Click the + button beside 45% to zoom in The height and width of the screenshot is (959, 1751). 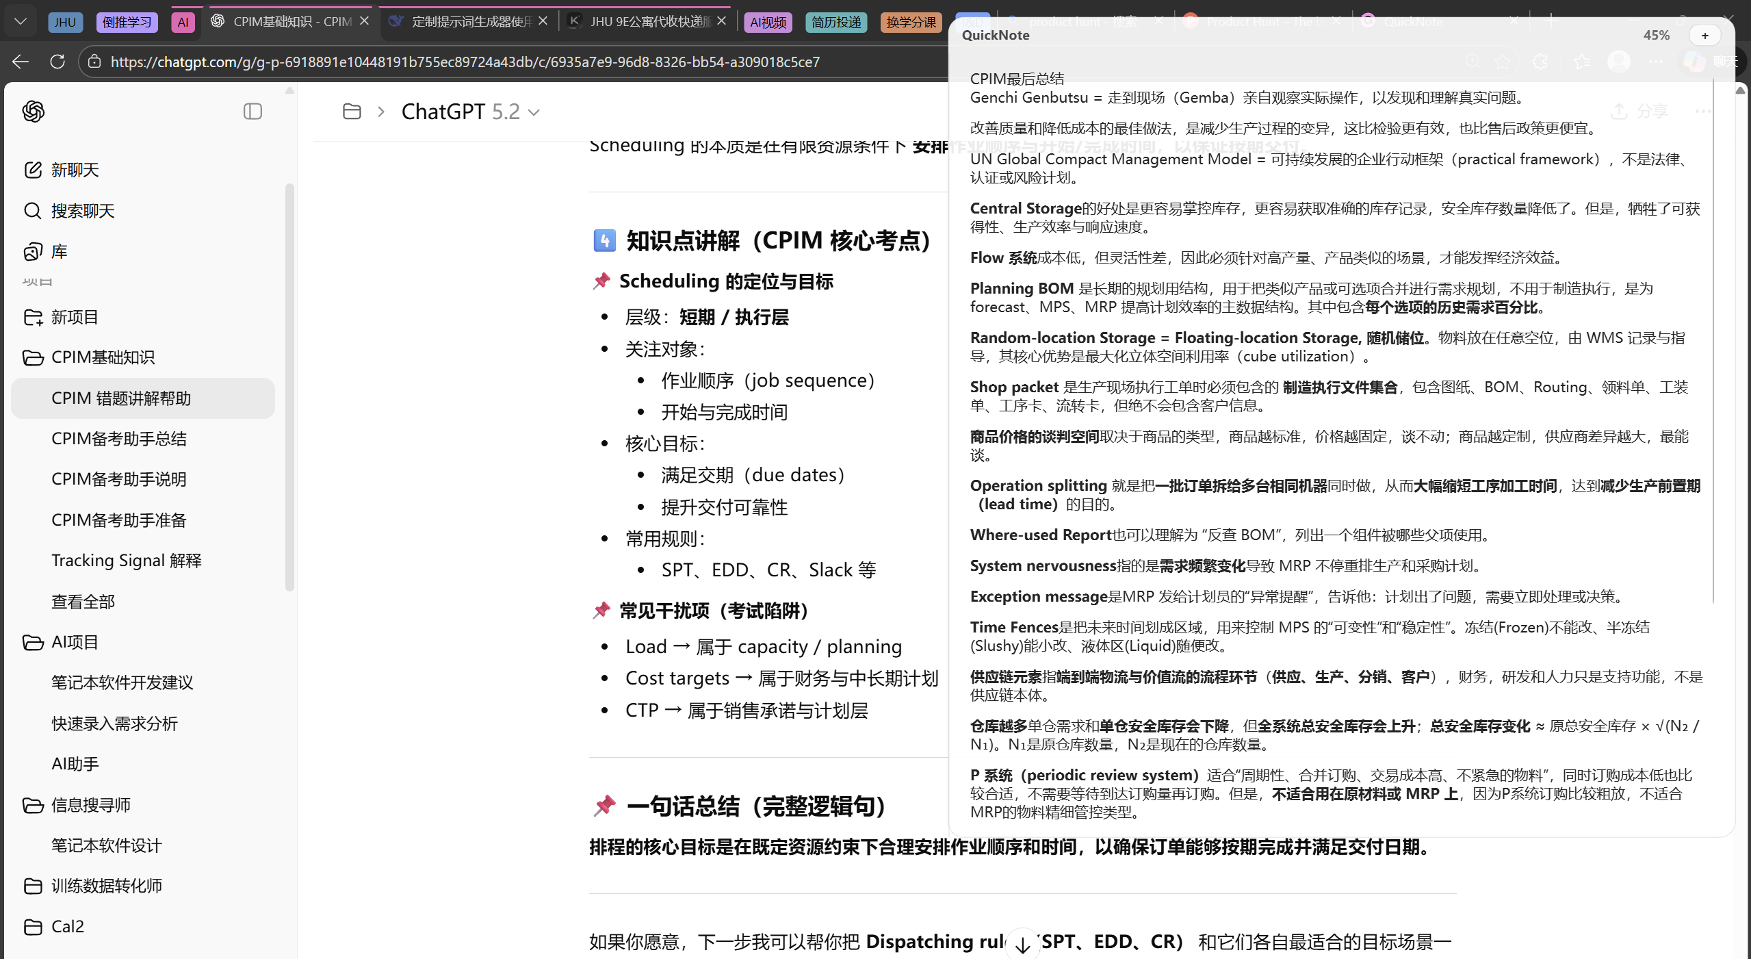1704,35
